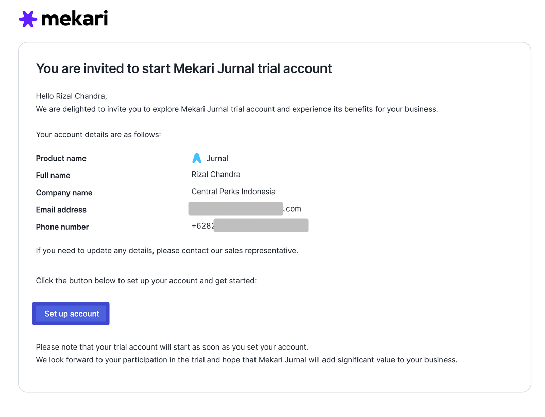The height and width of the screenshot is (417, 545).
Task: Click the mekari wordmark text
Action: 74,19
